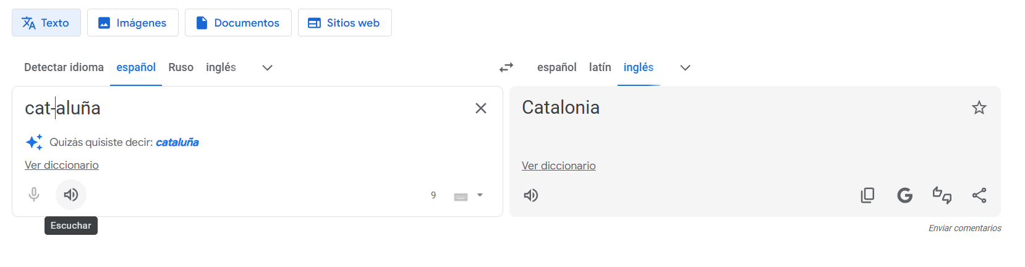1025x267 pixels.
Task: Select latín as target language
Action: coord(600,67)
